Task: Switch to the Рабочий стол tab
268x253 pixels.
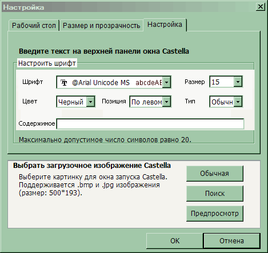Action: [34, 25]
